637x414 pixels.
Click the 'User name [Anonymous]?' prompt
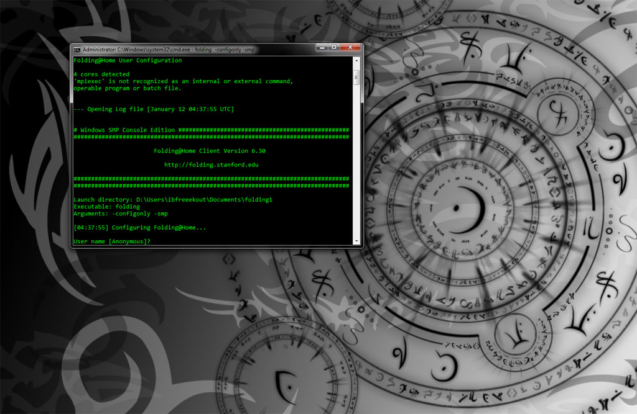point(112,241)
